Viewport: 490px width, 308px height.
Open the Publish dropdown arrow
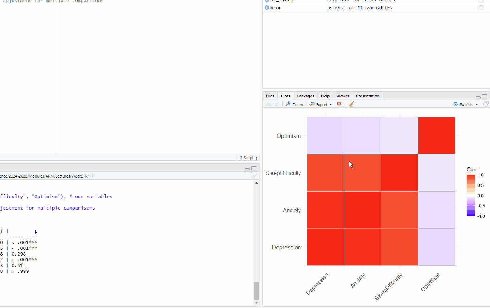477,104
